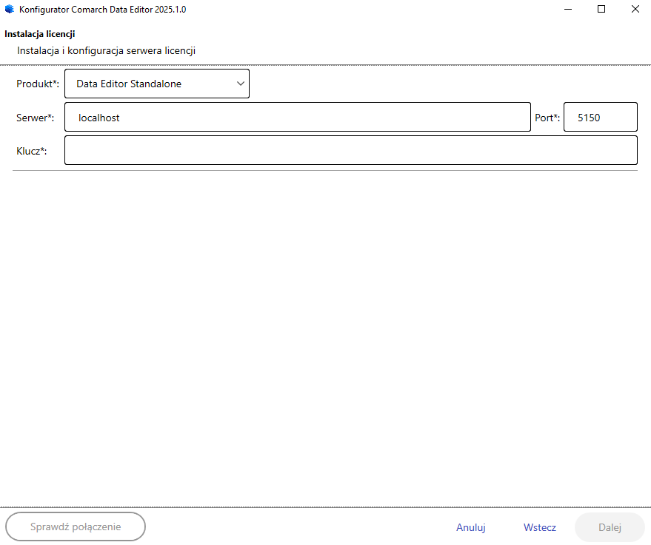The height and width of the screenshot is (545, 651).
Task: Click the Dalej button
Action: tap(610, 527)
